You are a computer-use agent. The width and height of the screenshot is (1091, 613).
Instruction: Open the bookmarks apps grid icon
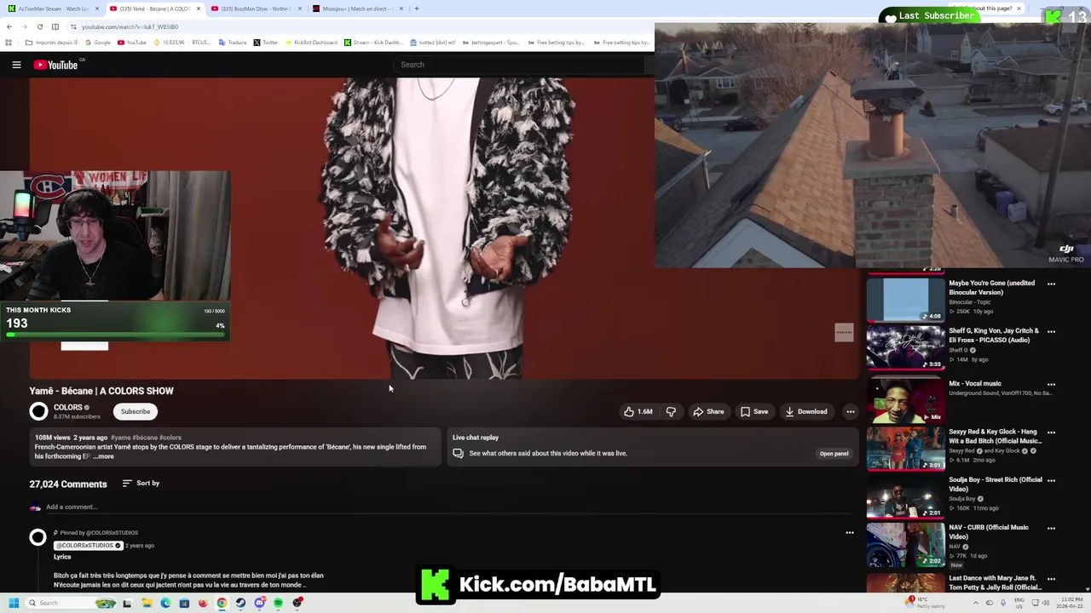point(9,42)
